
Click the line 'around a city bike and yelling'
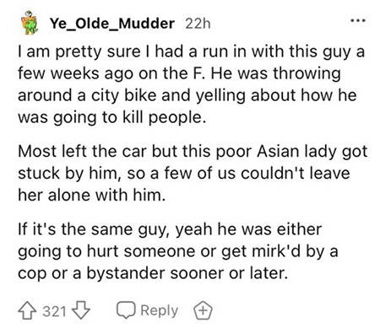187,95
